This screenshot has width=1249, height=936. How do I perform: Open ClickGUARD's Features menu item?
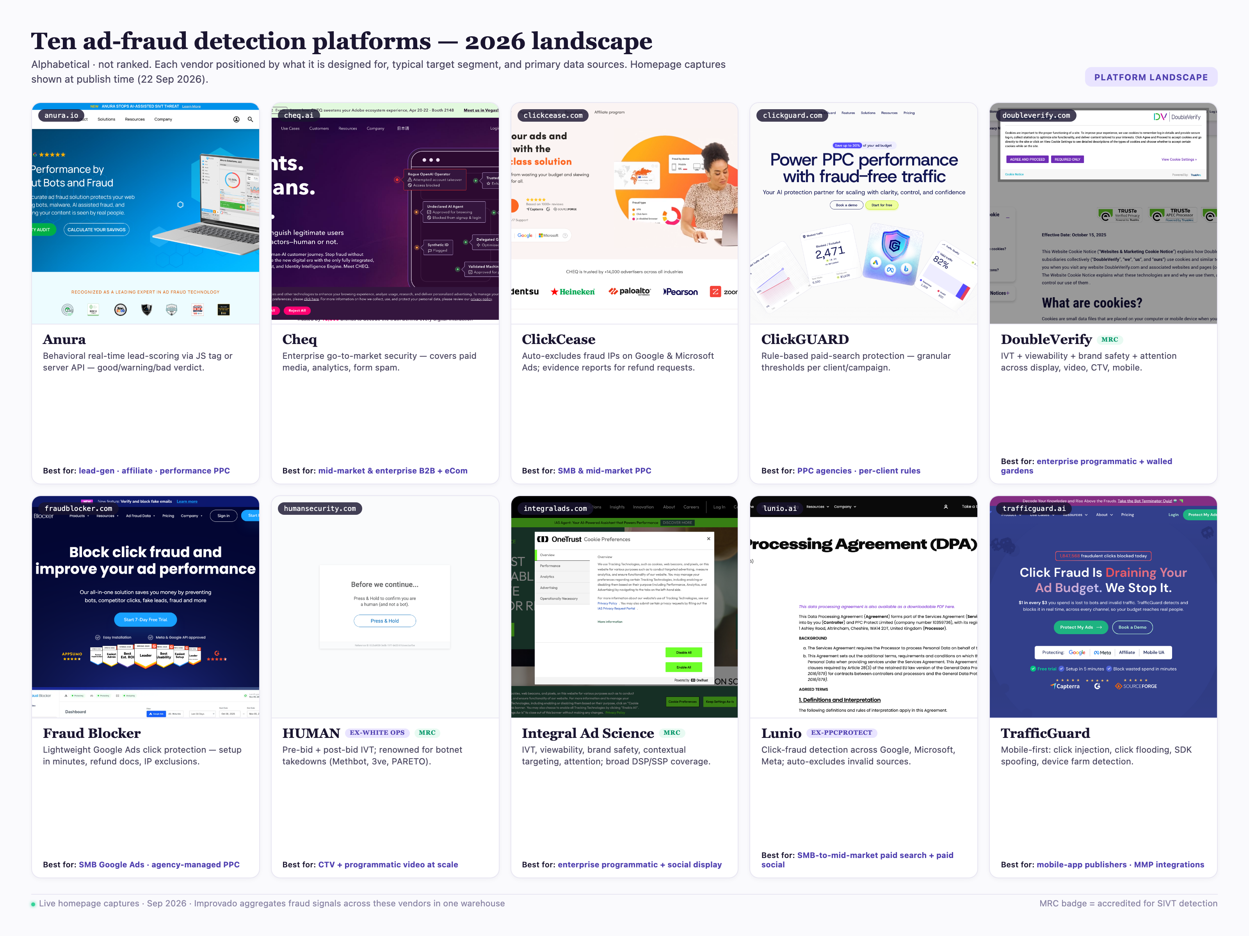point(848,113)
